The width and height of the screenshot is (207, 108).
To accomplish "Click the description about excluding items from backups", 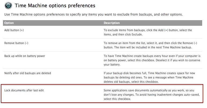I will click(148, 32).
